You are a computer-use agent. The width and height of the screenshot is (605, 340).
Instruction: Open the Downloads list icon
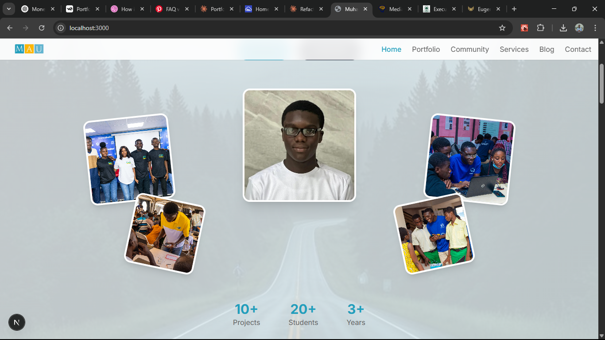pyautogui.click(x=563, y=27)
